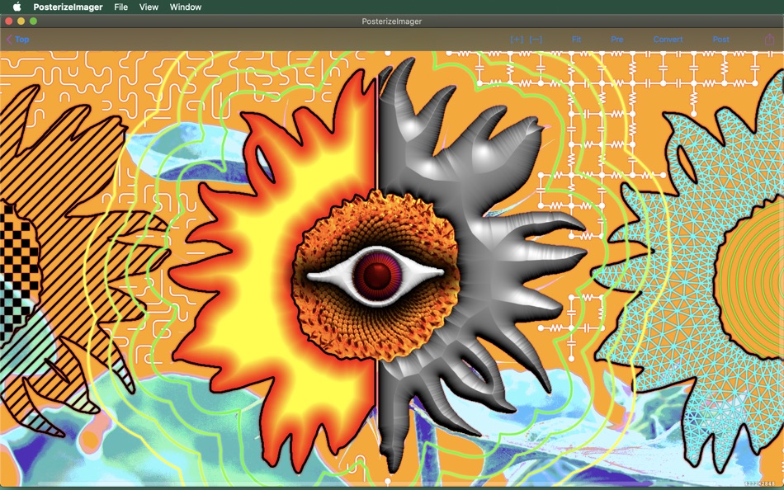This screenshot has height=490, width=784.
Task: Open the Share icon
Action: [769, 39]
